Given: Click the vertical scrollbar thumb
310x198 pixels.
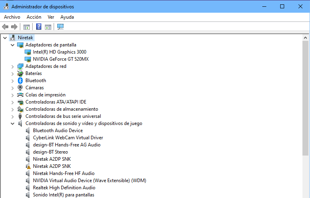Looking at the screenshot, I should 305,98.
